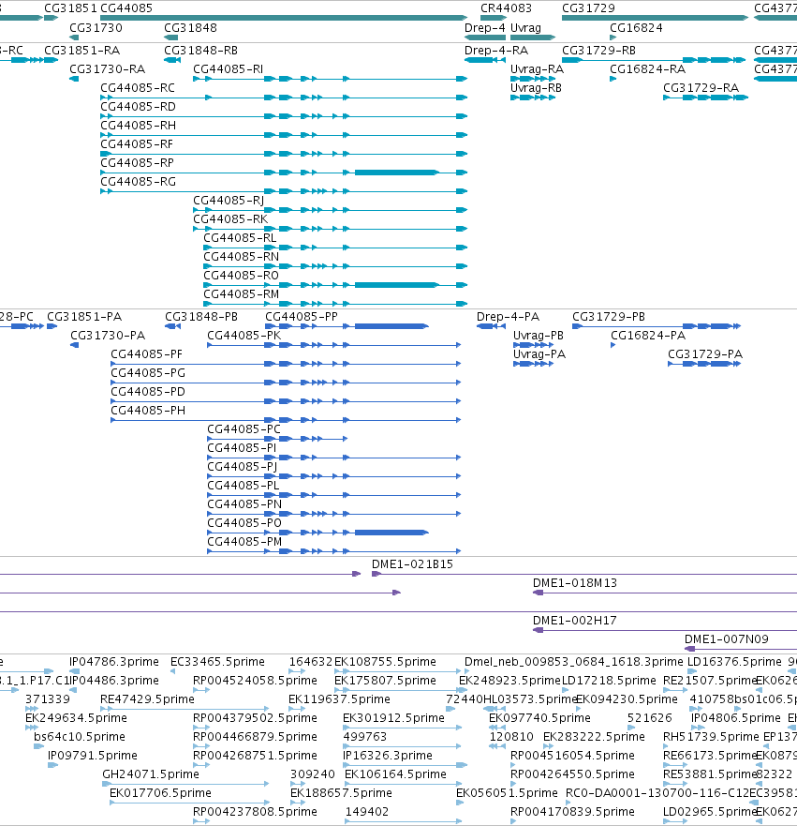Select transcript Uvrag-RB
The image size is (797, 826).
point(536,88)
